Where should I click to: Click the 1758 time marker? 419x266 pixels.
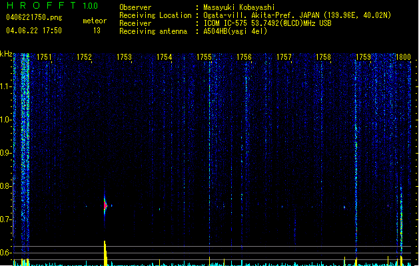323,57
